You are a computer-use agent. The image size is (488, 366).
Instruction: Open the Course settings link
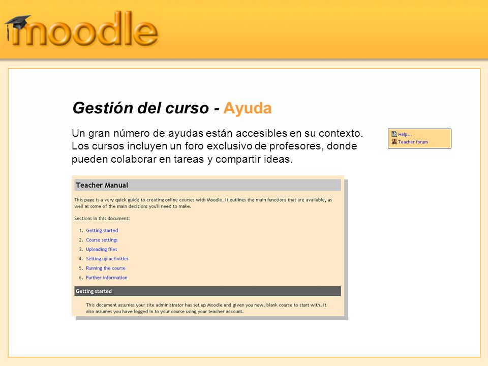tap(102, 240)
